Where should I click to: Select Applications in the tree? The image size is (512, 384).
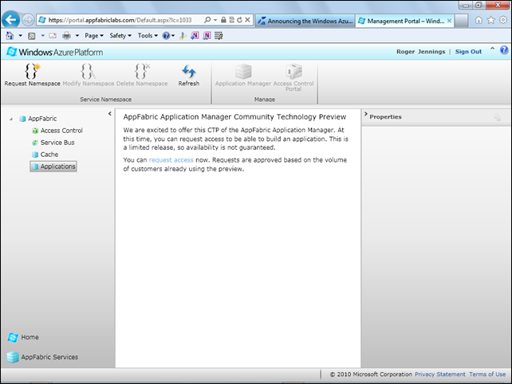(53, 167)
